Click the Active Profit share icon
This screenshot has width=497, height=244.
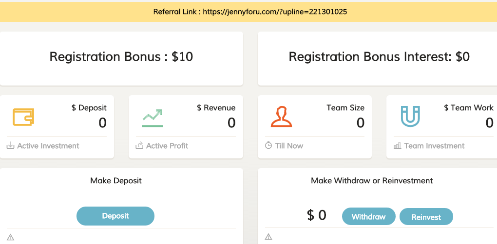(139, 146)
